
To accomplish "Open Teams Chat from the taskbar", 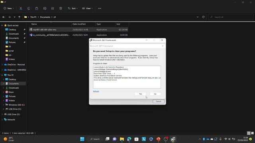I will pos(114,139).
